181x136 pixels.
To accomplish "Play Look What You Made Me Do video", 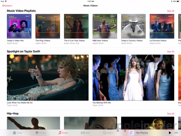I will [48, 77].
